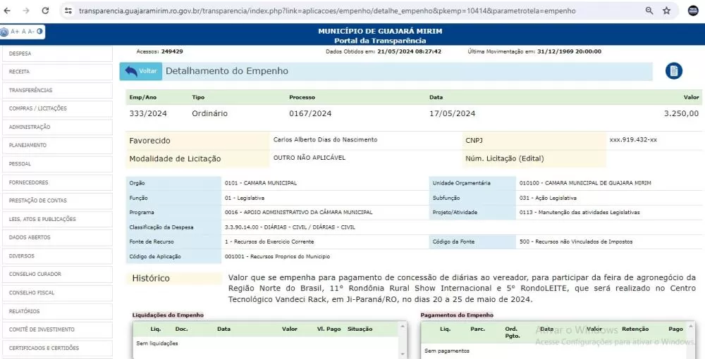
Task: Click 0101 - CAMARA MUNICIPAL orgão value
Action: pos(261,183)
